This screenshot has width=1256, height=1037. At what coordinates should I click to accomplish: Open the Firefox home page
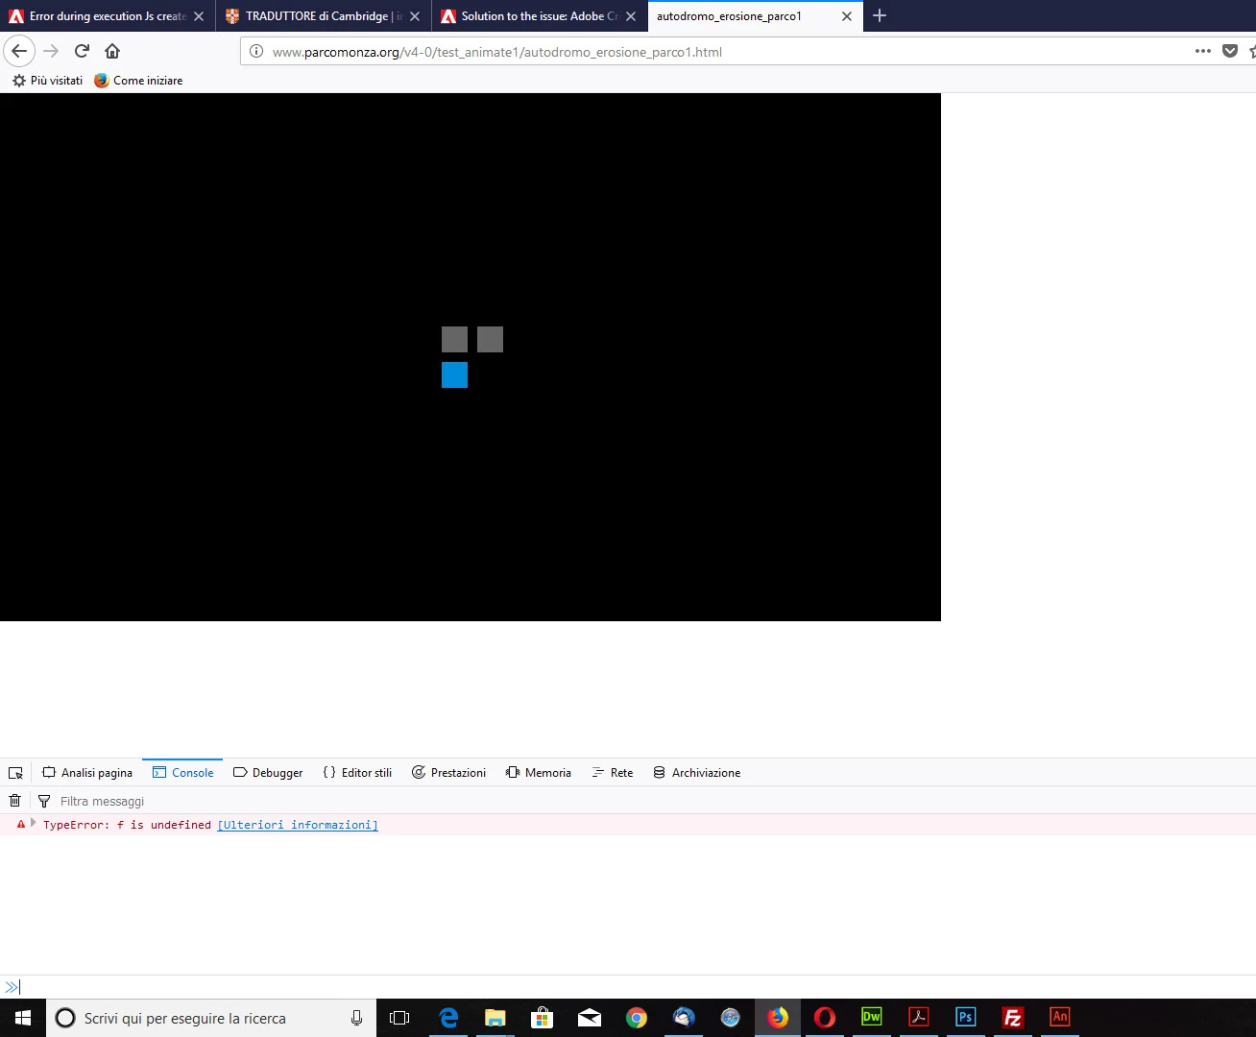point(112,51)
